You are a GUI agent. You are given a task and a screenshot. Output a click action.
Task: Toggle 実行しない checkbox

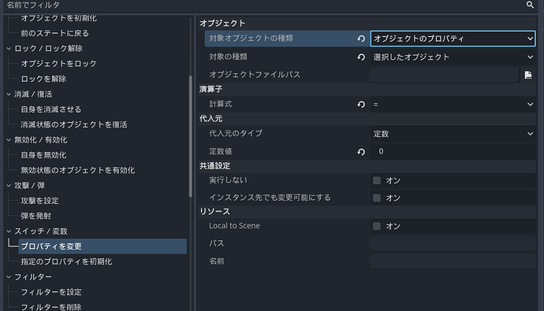(377, 180)
